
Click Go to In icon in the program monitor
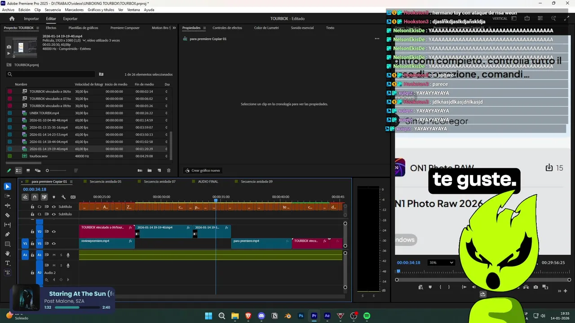pyautogui.click(x=464, y=287)
